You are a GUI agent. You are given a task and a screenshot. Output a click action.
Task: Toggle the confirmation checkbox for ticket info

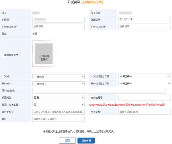click(44, 131)
